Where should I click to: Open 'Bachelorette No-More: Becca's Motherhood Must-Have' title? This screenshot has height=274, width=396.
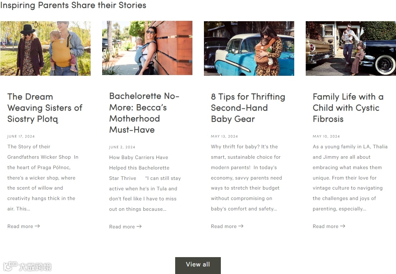[144, 113]
